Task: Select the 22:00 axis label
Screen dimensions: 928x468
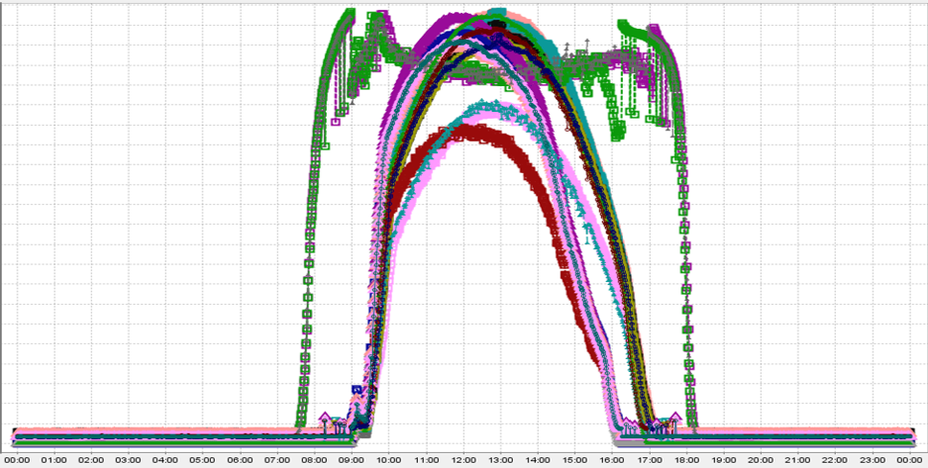Action: pos(835,460)
